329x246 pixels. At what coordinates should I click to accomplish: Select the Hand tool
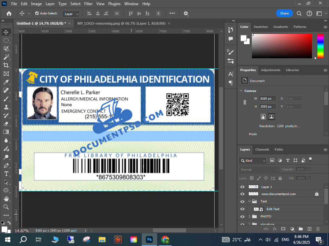pos(6,199)
